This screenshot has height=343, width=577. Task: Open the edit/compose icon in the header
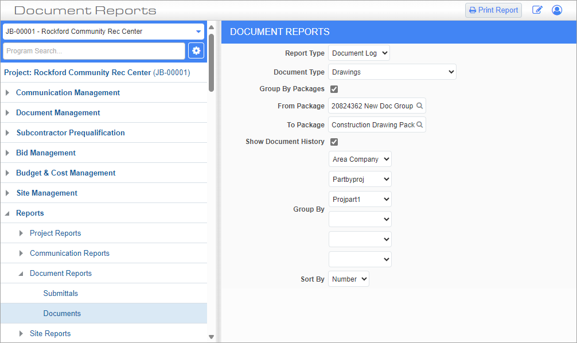pos(537,10)
